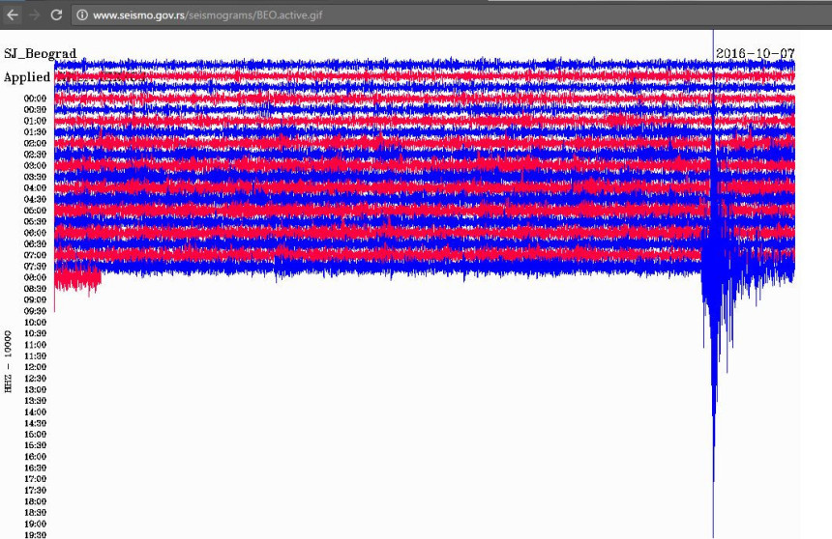Click the 03:00 time label
Screen dimensions: 832x539
click(x=35, y=165)
